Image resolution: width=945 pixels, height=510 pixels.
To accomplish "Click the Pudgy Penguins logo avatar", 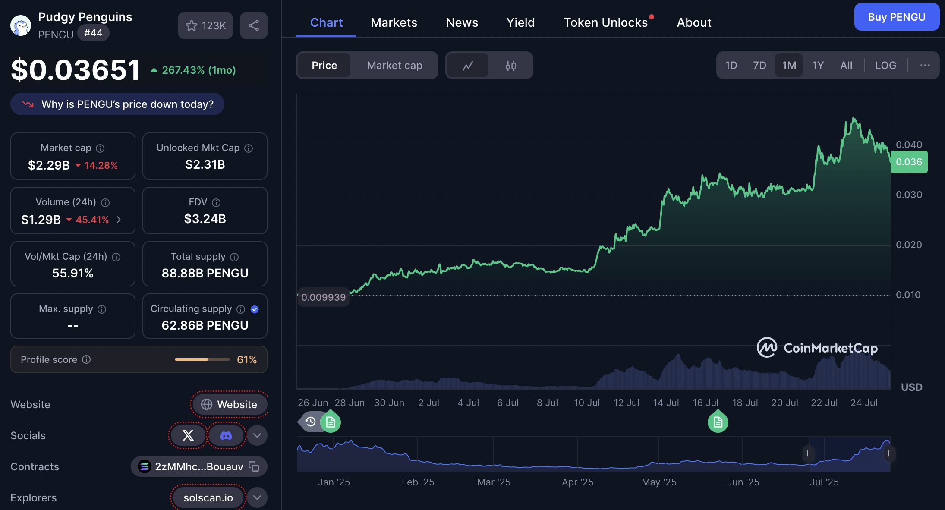I will coord(21,25).
